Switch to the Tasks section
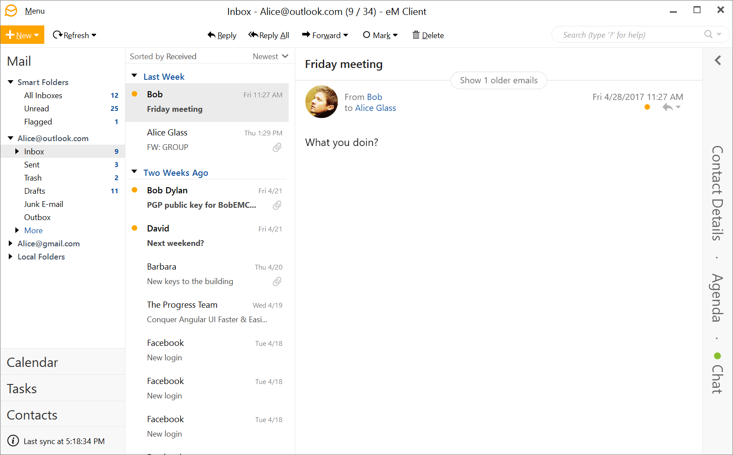The height and width of the screenshot is (455, 733). pos(63,388)
